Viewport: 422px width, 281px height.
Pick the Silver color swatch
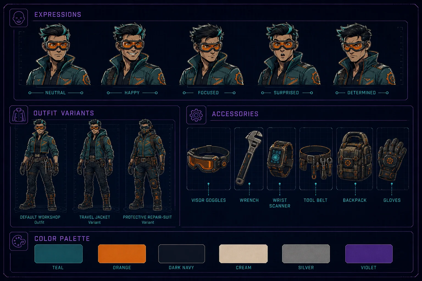pyautogui.click(x=306, y=254)
